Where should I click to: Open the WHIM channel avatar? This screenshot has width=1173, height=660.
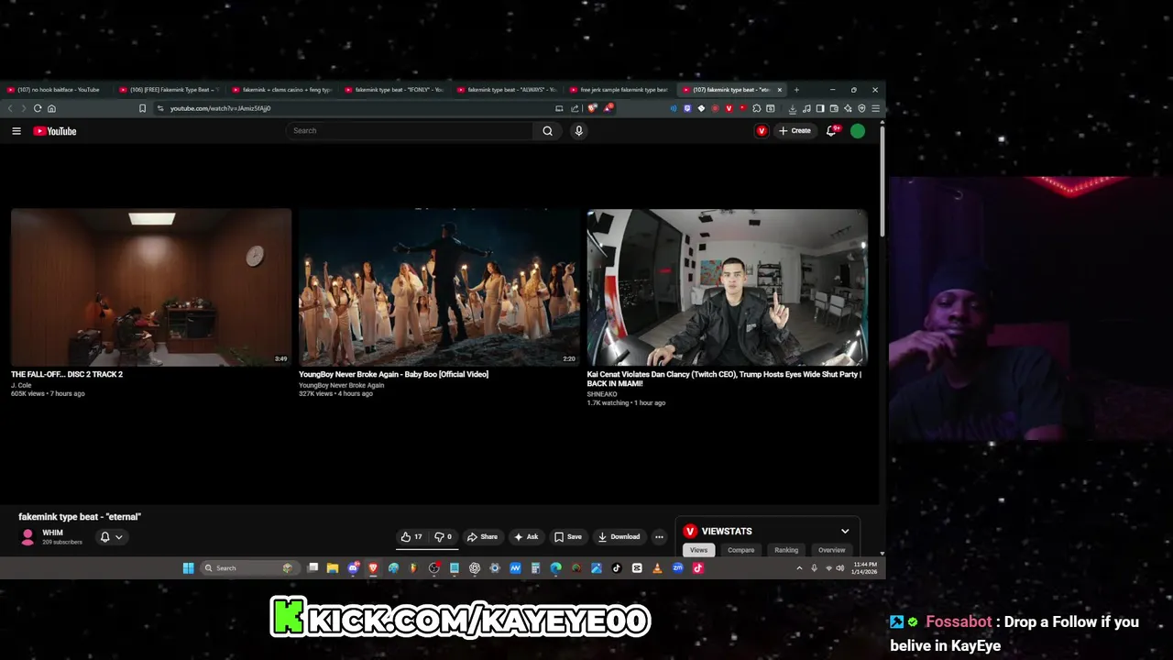[27, 537]
